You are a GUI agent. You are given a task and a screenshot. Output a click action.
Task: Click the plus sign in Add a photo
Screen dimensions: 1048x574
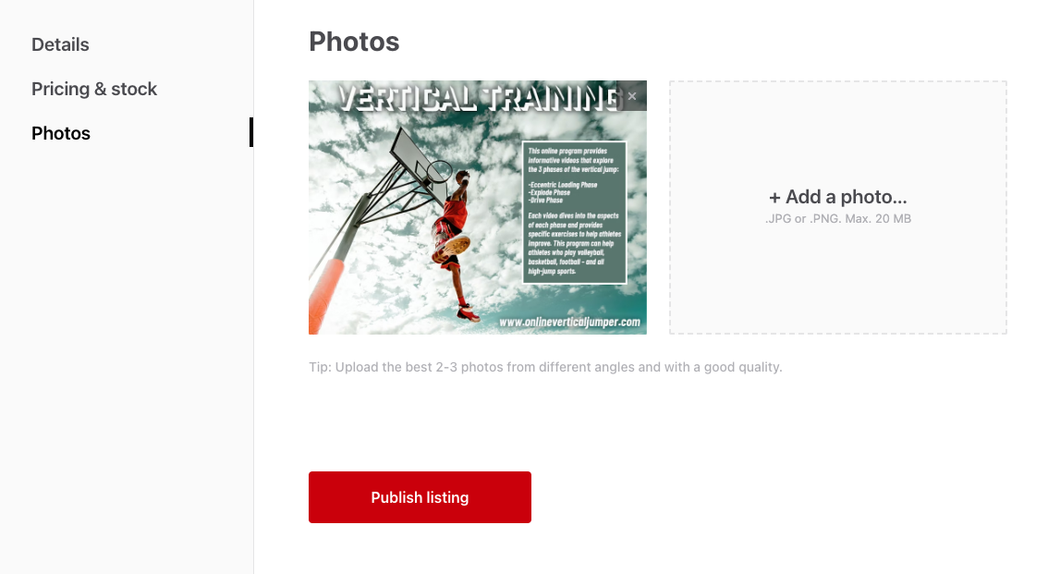[x=774, y=198]
